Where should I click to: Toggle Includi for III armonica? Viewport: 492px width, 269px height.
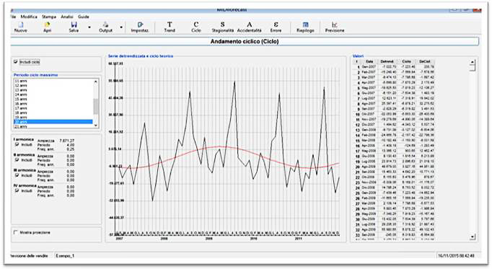click(x=17, y=175)
